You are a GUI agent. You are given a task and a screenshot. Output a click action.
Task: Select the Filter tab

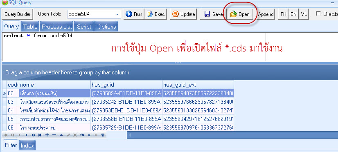[11, 145]
